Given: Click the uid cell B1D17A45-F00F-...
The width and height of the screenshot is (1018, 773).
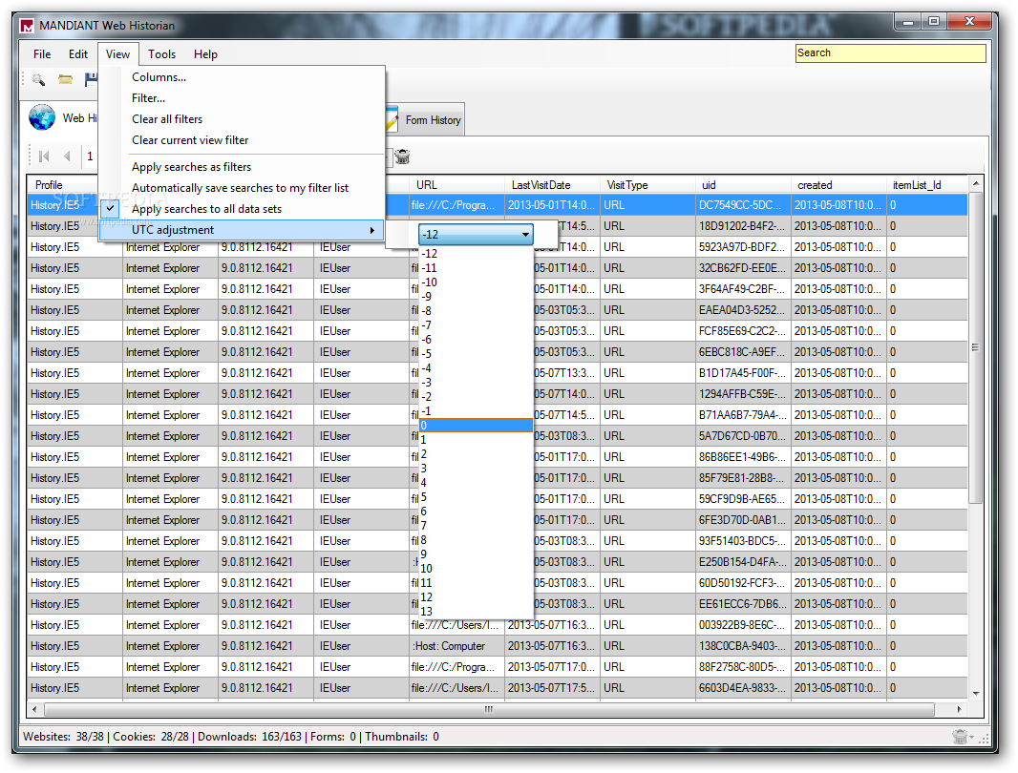Looking at the screenshot, I should (x=742, y=373).
